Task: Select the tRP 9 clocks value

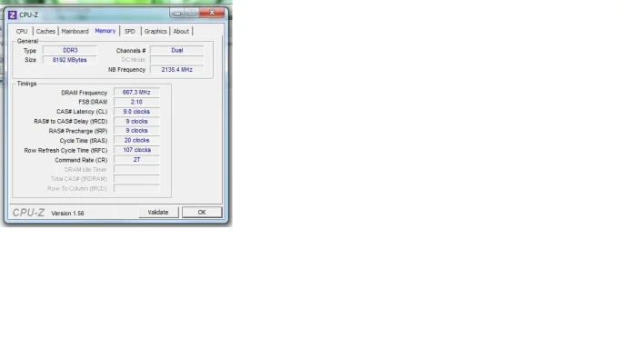Action: pos(136,131)
